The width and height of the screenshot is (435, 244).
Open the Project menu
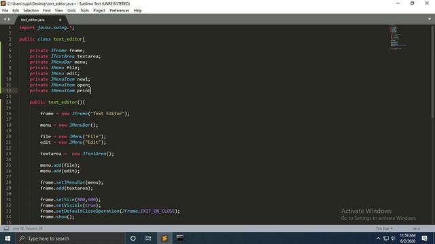[99, 11]
